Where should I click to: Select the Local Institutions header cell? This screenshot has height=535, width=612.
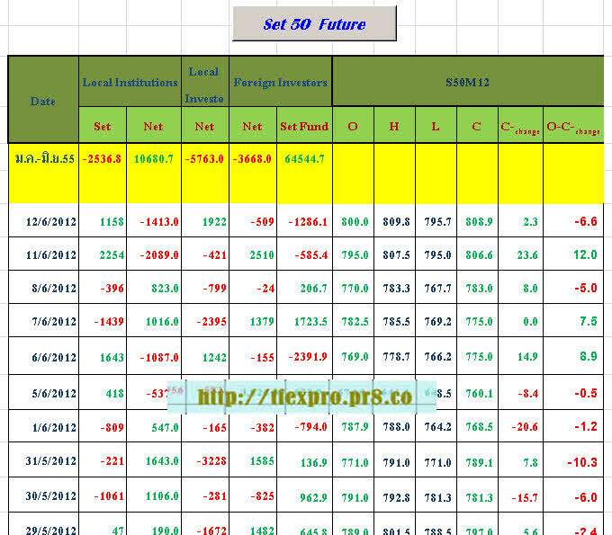pos(130,83)
